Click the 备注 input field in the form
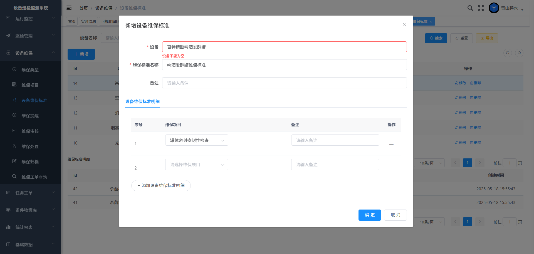 (x=284, y=83)
